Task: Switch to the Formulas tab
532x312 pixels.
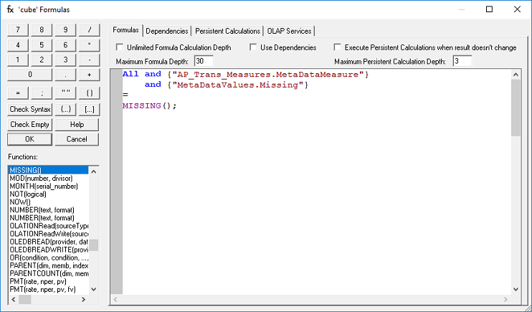Action: (125, 30)
